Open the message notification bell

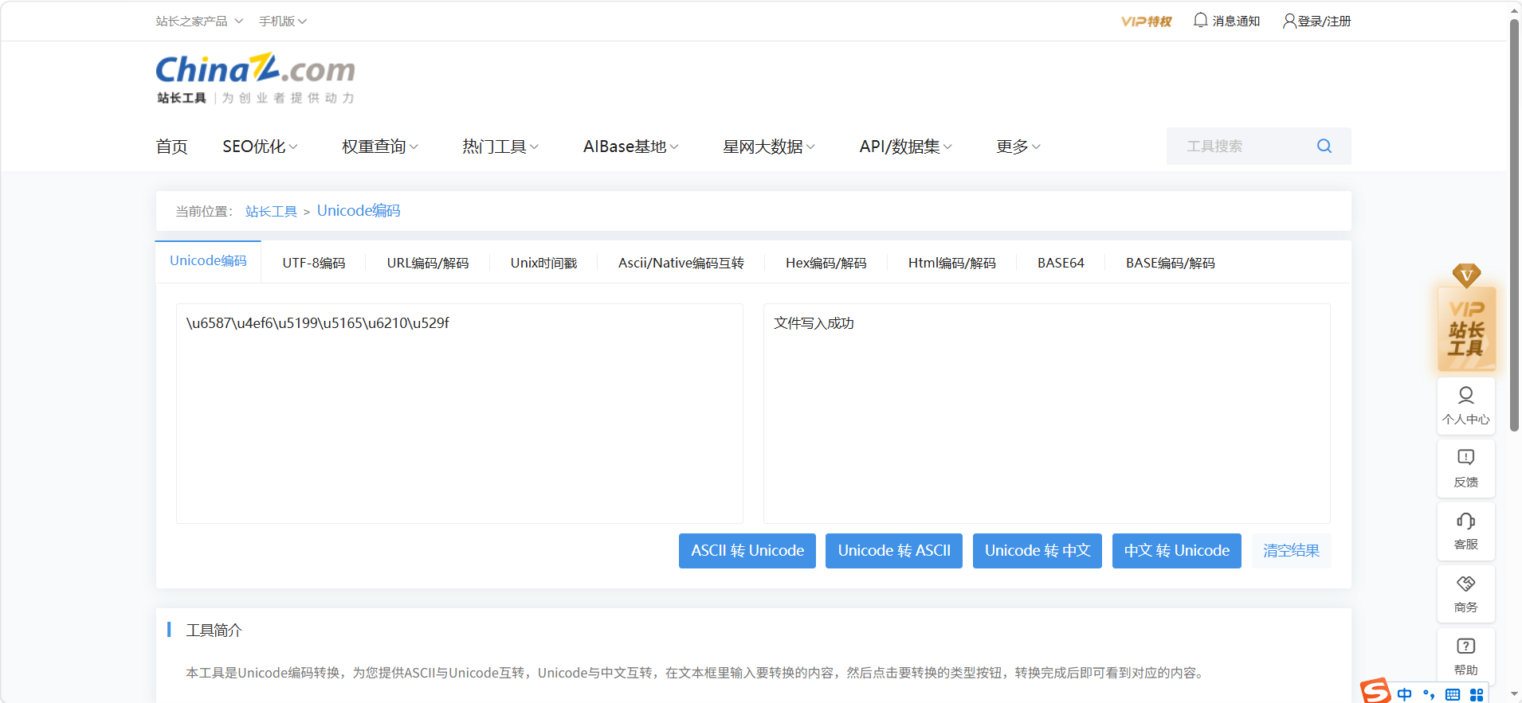[x=1200, y=21]
